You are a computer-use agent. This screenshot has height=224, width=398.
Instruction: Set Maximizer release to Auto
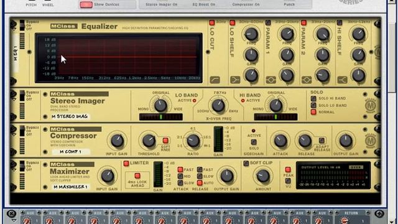click(x=200, y=182)
